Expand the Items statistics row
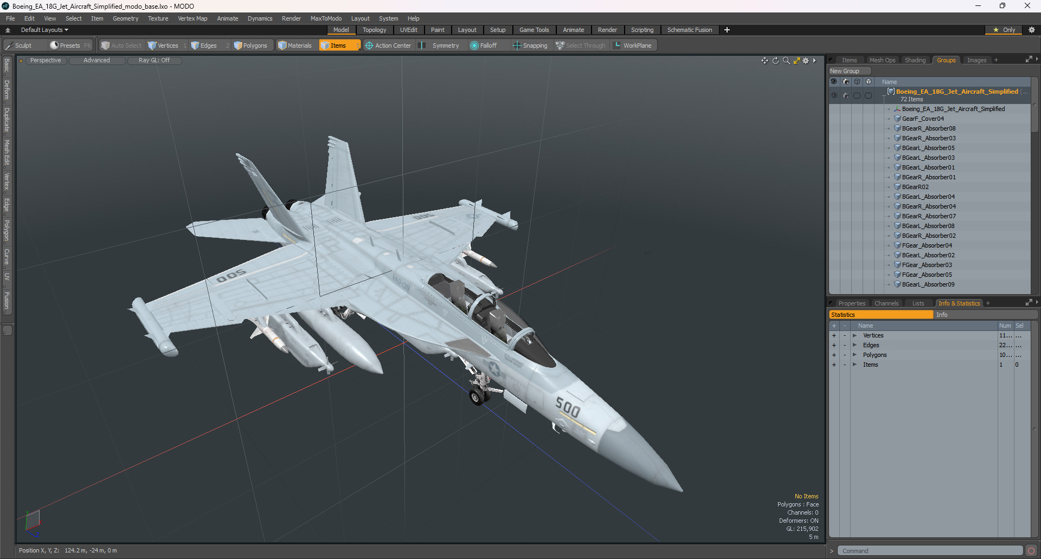This screenshot has width=1041, height=559. 854,365
